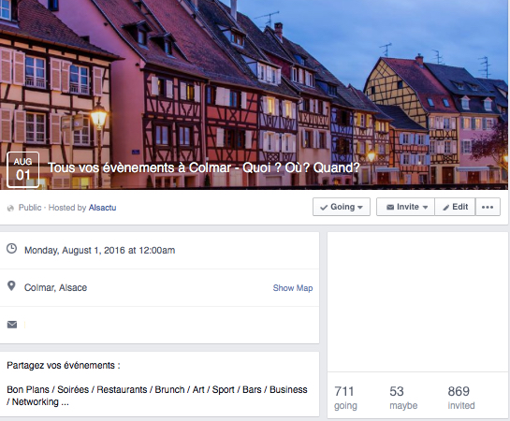
Task: Click Show Map link
Action: point(293,288)
